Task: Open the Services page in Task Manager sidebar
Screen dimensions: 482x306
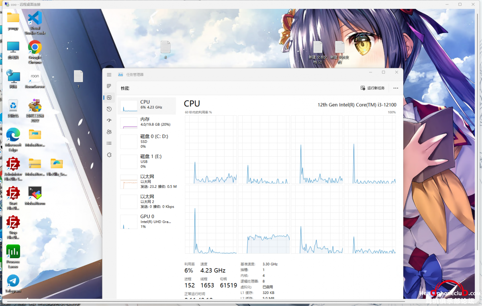Action: (109, 155)
